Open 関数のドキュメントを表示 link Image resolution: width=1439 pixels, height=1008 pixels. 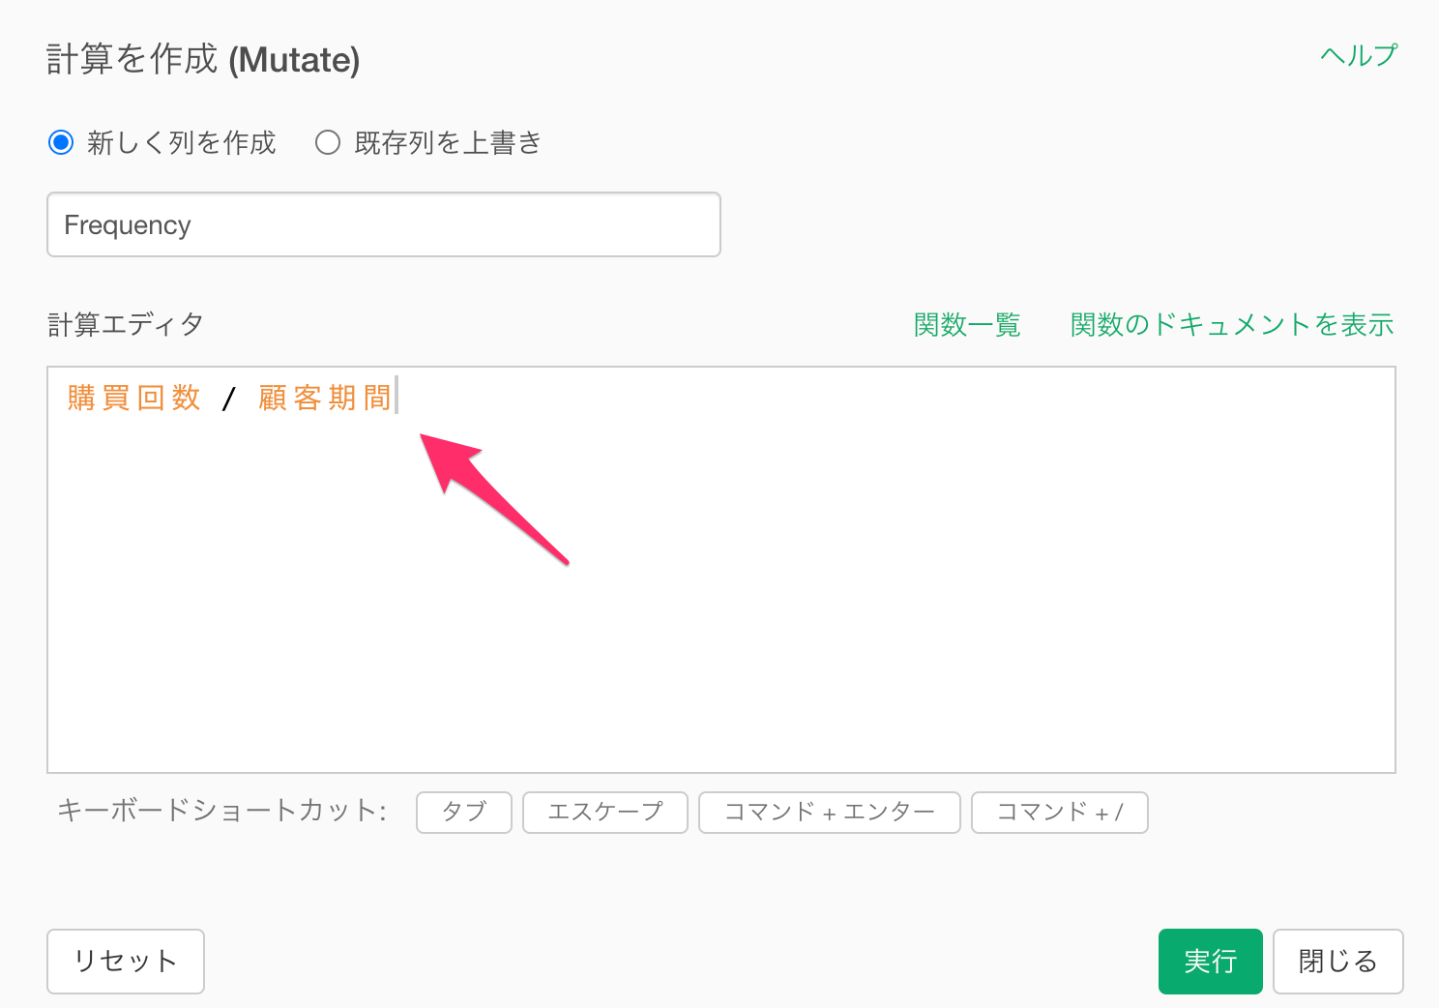click(x=1232, y=325)
